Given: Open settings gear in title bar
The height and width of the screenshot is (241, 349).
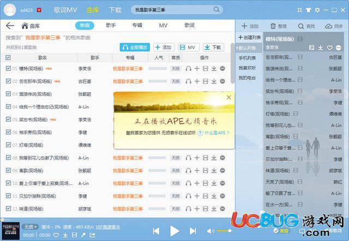Looking at the screenshot, I should tap(317, 10).
